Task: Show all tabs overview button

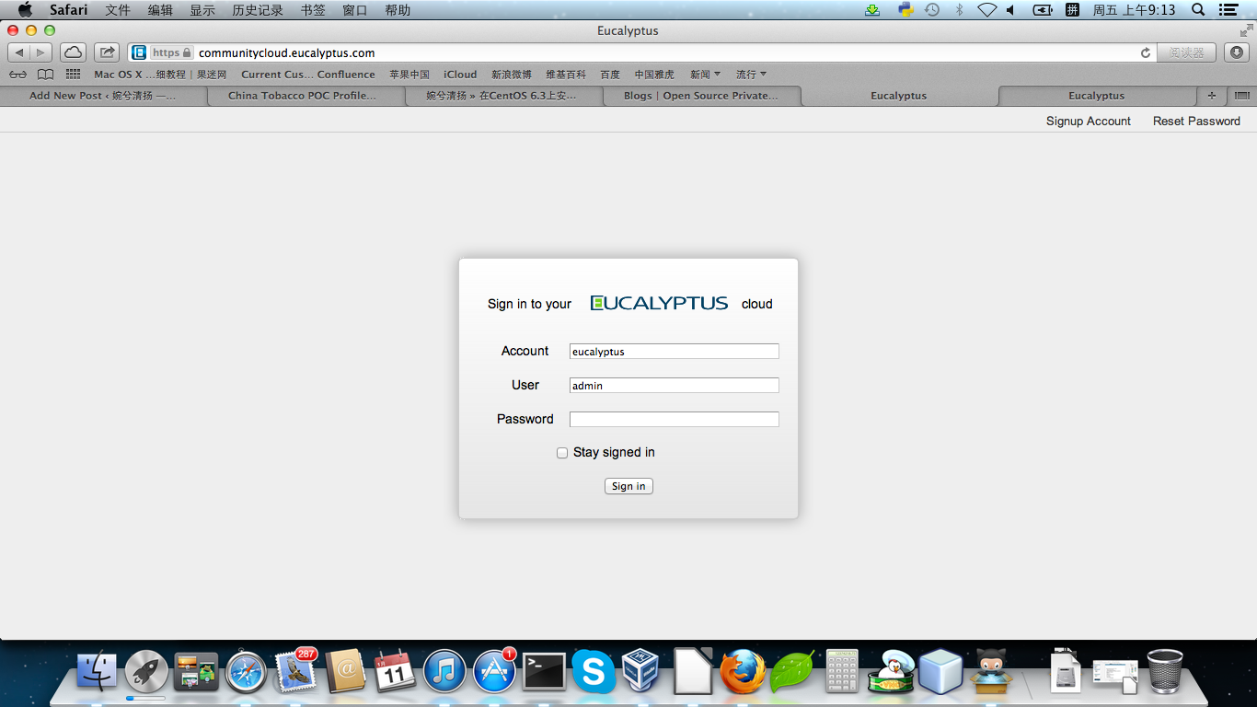Action: pos(1241,95)
